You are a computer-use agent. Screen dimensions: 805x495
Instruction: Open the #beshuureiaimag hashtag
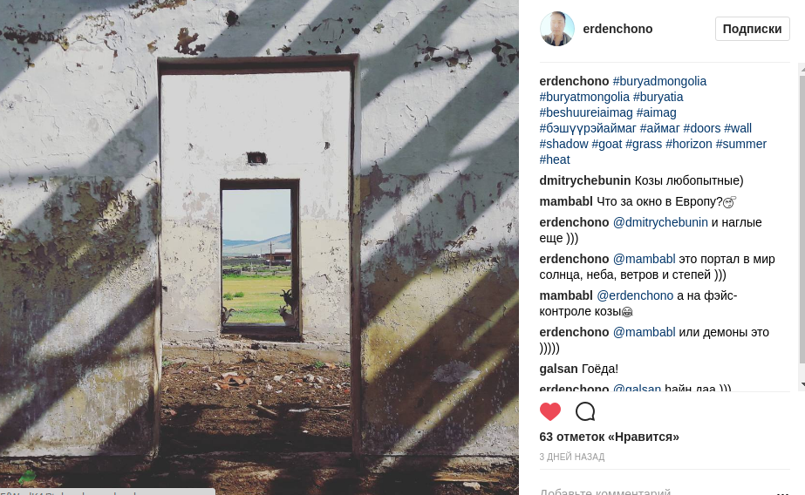(x=586, y=112)
